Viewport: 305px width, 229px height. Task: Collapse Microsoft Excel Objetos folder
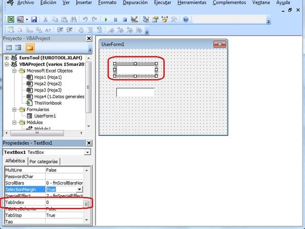pyautogui.click(x=14, y=71)
